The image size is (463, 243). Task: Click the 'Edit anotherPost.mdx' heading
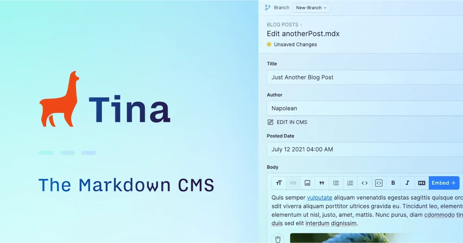(303, 34)
